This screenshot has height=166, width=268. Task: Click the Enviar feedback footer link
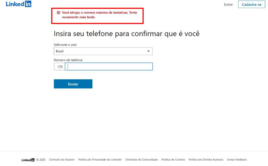pos(237,160)
